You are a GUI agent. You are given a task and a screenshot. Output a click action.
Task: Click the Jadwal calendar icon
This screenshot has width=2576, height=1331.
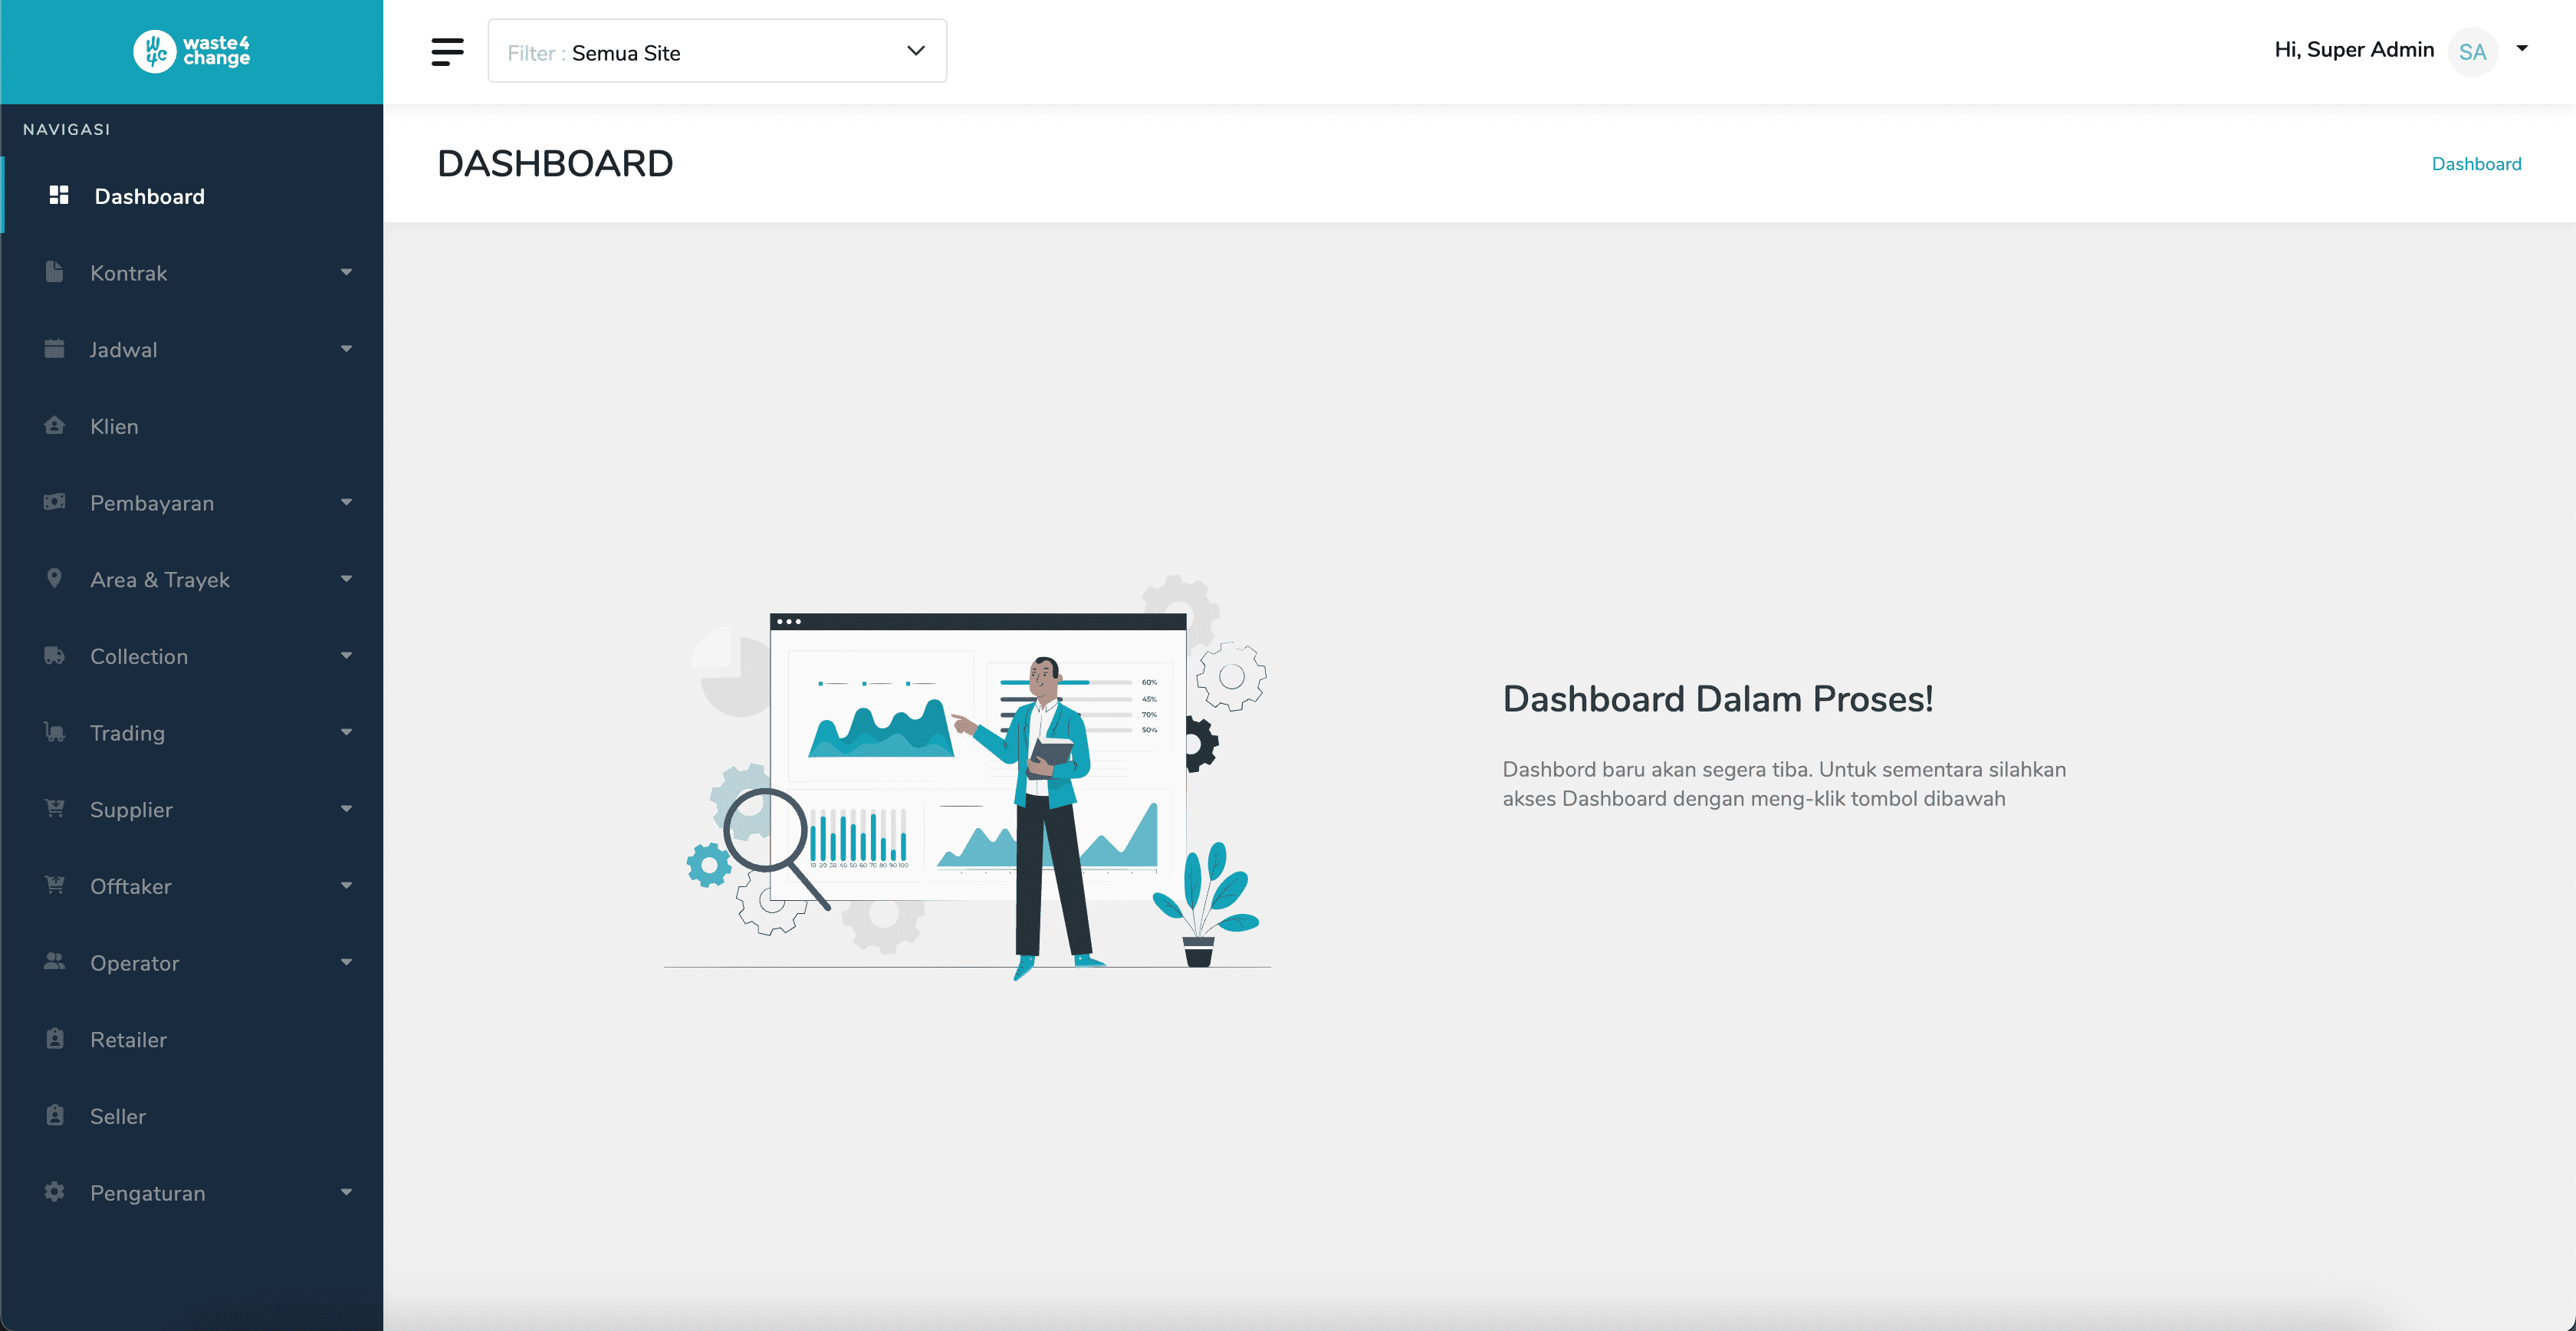(x=55, y=349)
